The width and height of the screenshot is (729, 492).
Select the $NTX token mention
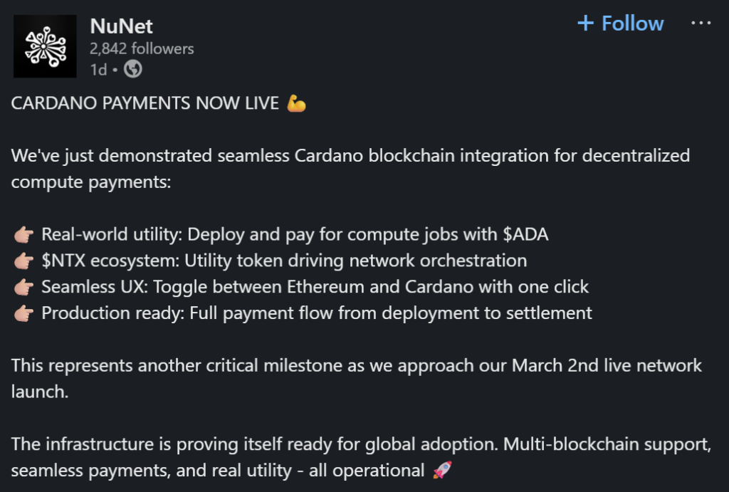pos(65,260)
